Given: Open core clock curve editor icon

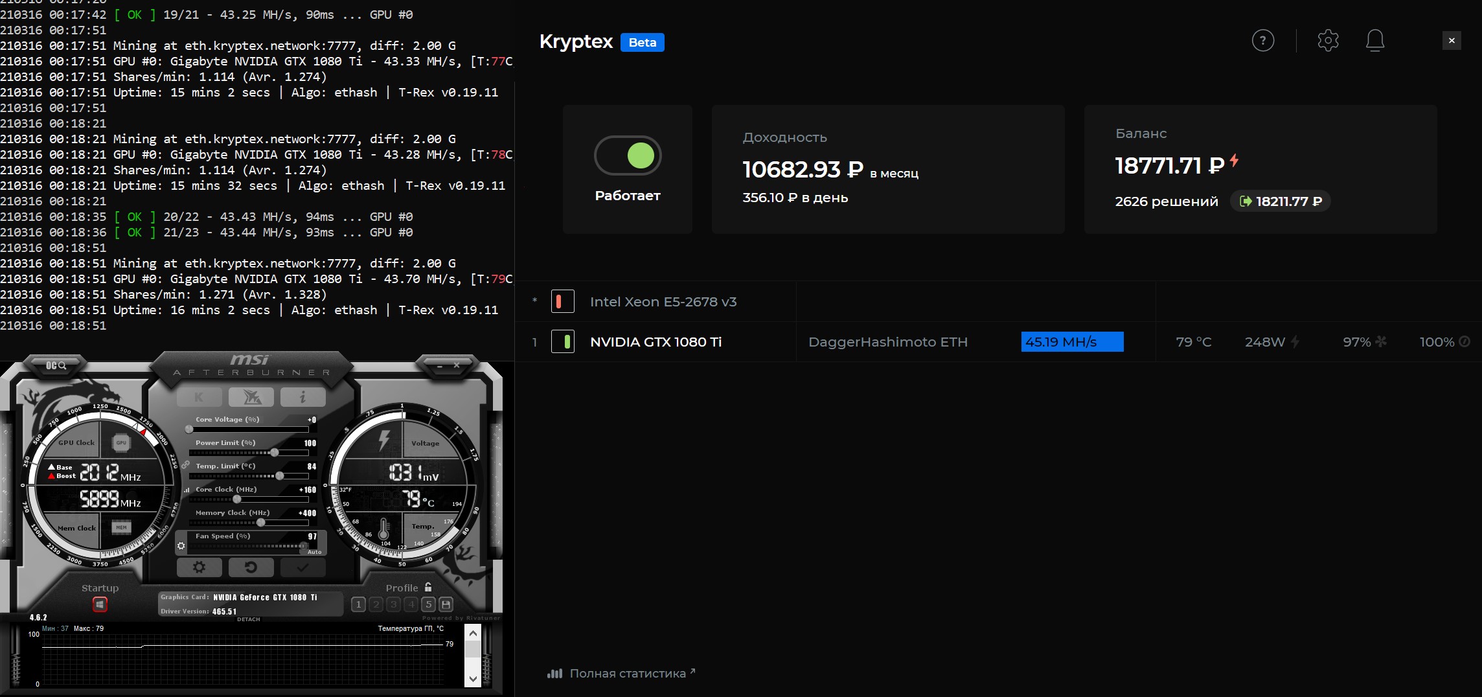Looking at the screenshot, I should pos(187,490).
